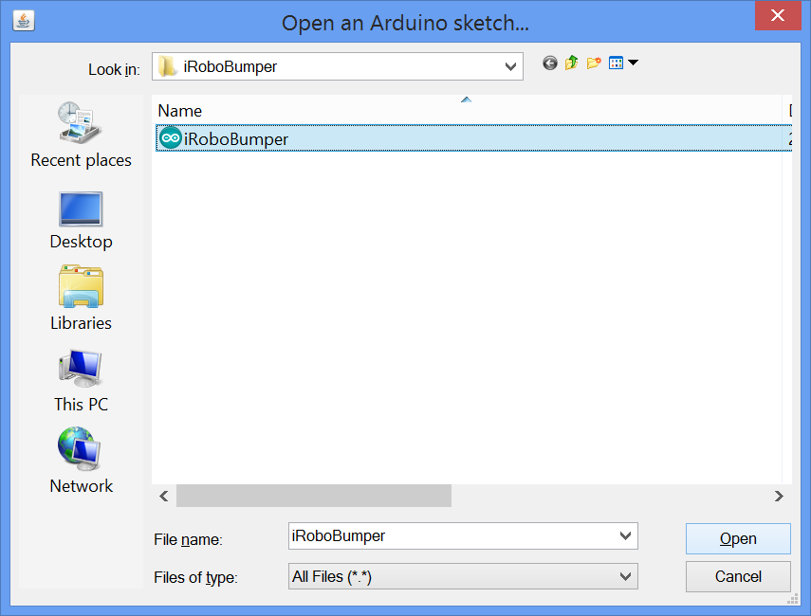Screen dimensions: 811x616
Task: Open the Network location
Action: 81,462
